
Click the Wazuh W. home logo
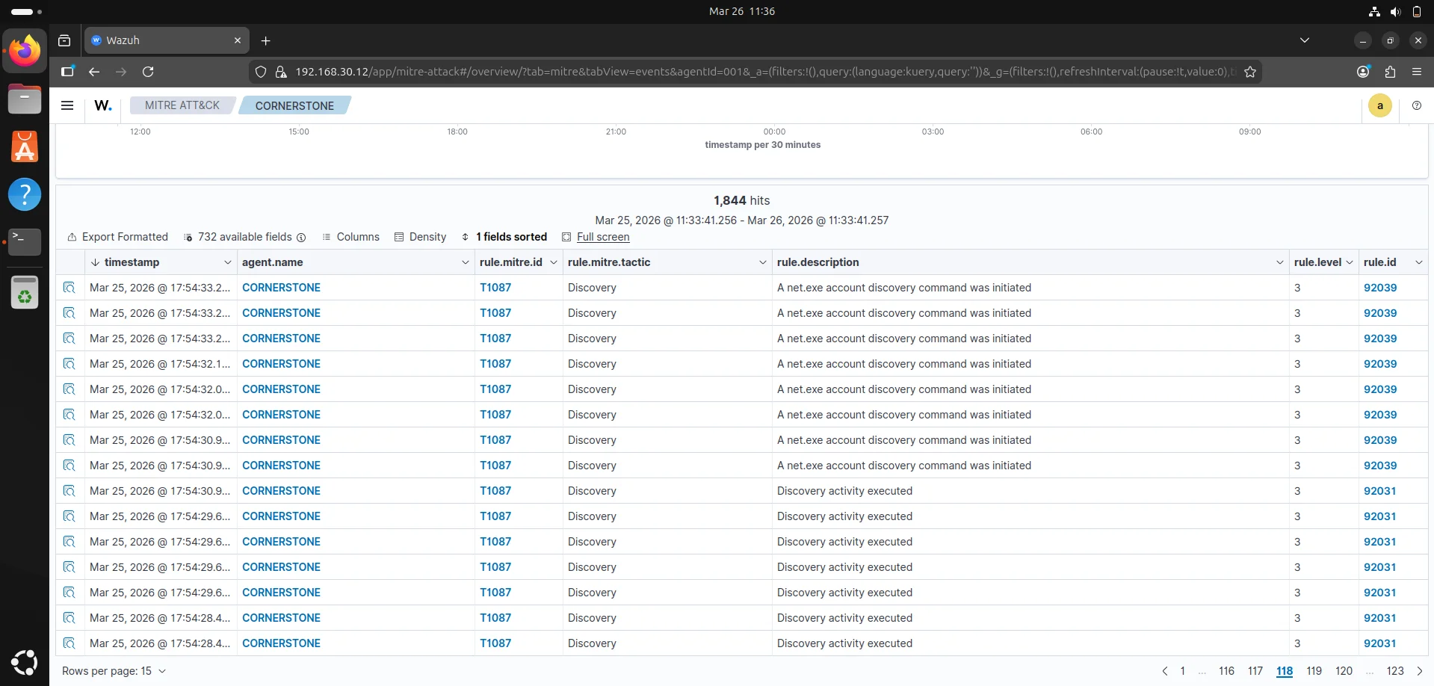click(x=103, y=105)
